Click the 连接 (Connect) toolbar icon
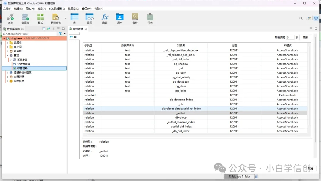 (x=10, y=19)
